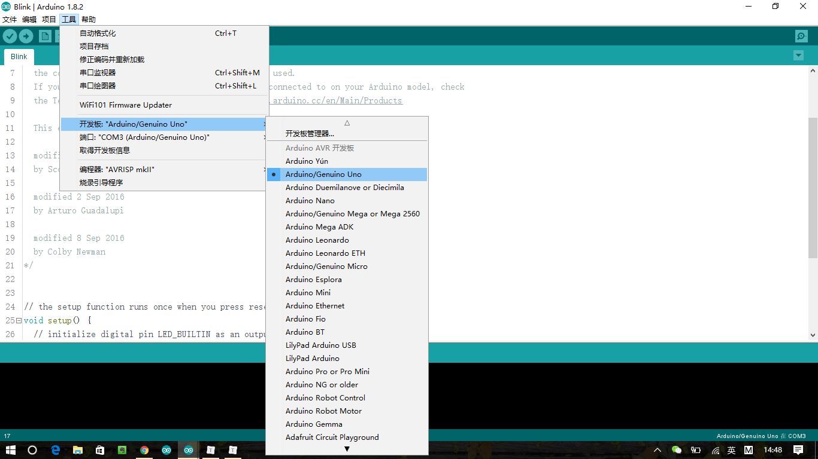Pick Arduino Ethernet from board list

[347, 306]
